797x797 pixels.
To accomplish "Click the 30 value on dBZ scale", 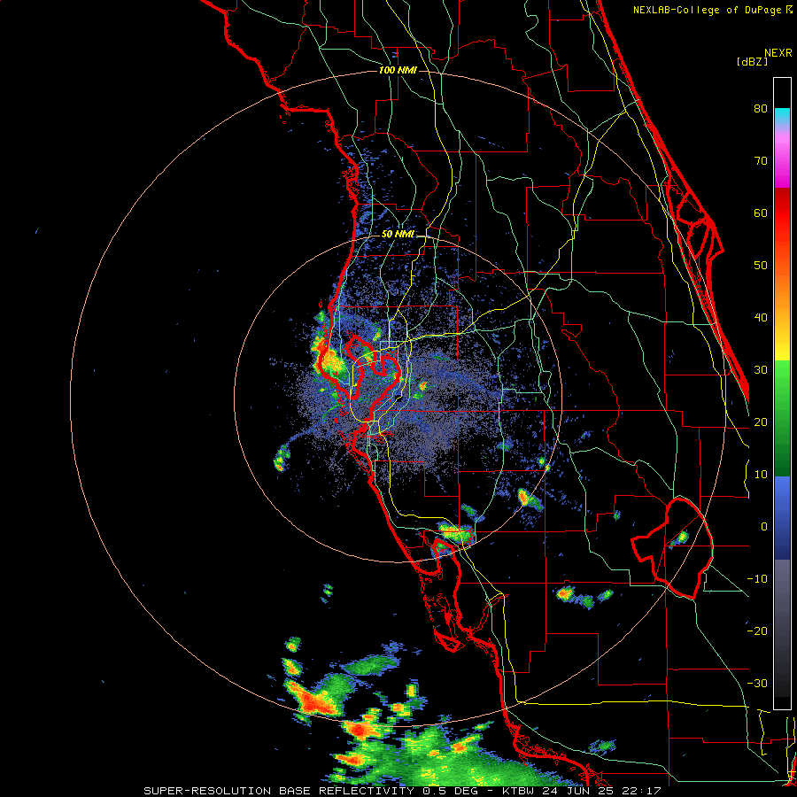I will point(761,370).
